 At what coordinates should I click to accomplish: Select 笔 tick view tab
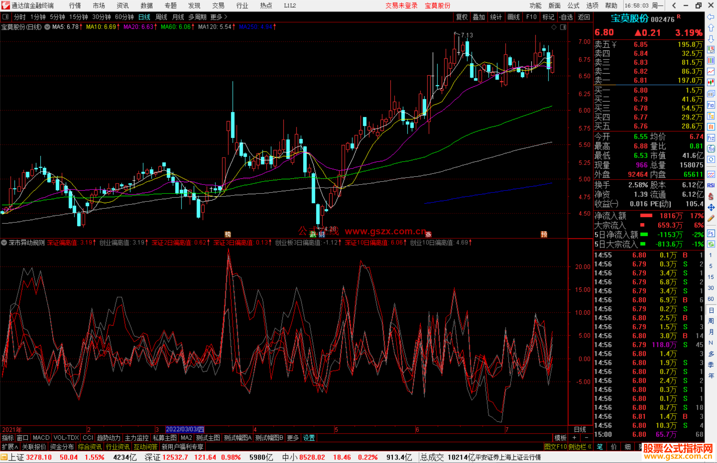click(600, 447)
